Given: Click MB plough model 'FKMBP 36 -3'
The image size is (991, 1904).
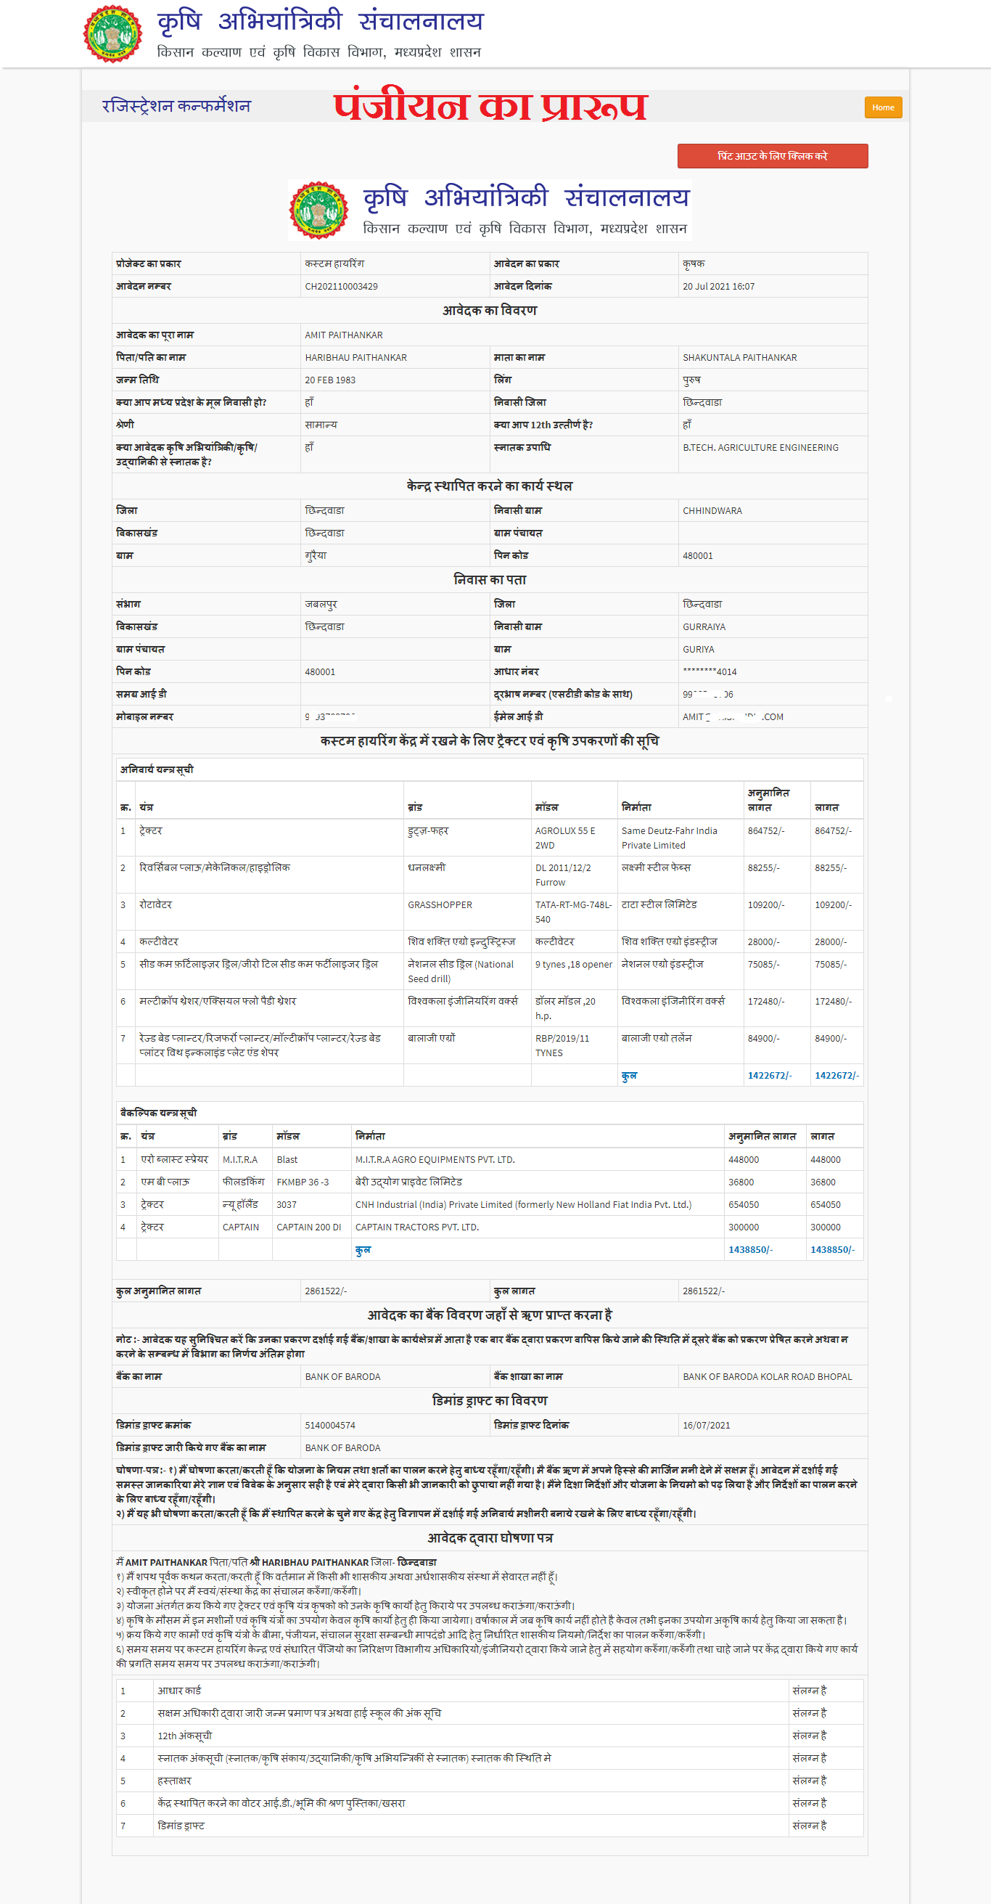Looking at the screenshot, I should (303, 1182).
